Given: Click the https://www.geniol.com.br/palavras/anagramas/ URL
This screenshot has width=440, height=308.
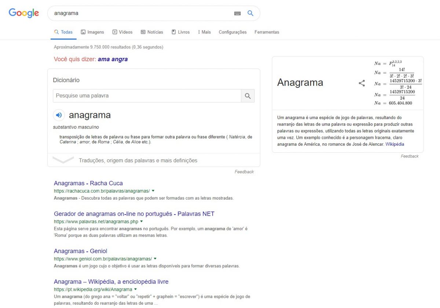Looking at the screenshot, I should 103,259.
